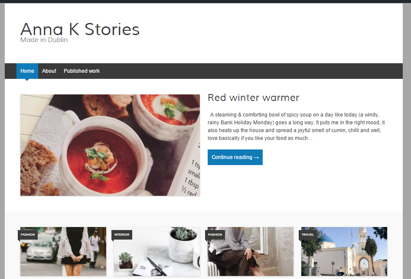The height and width of the screenshot is (279, 411).
Task: Select the FASHION tag on street photo
Action: click(28, 235)
